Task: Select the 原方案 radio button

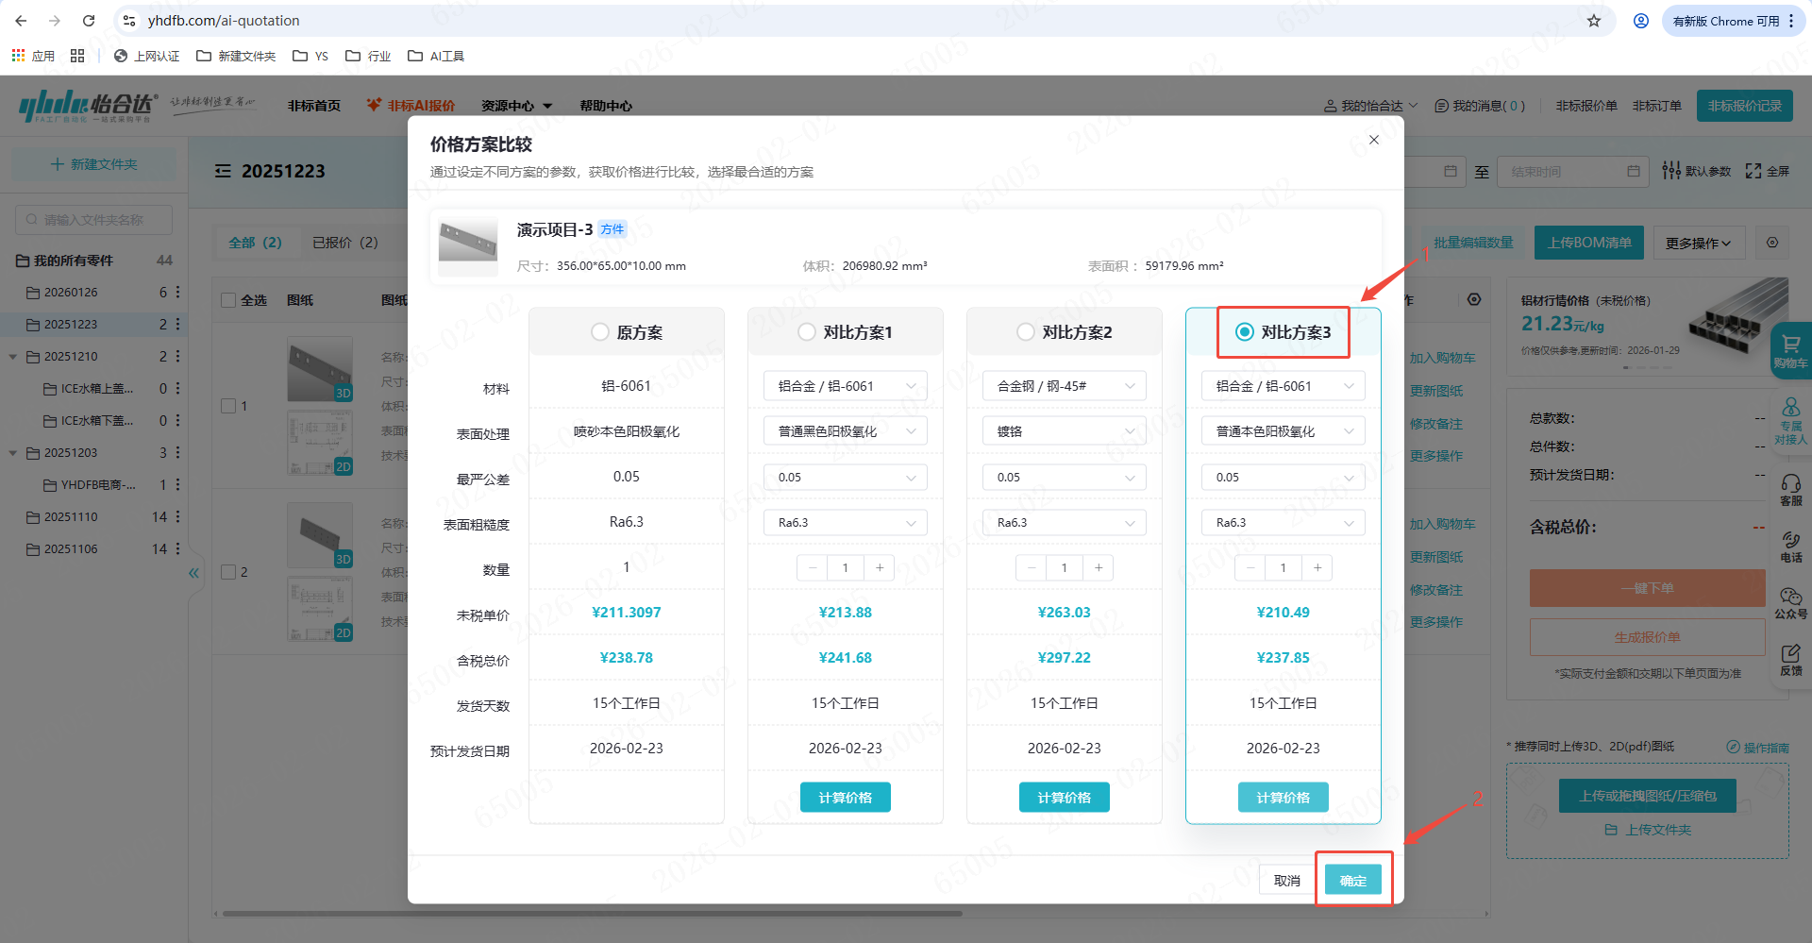Action: point(600,332)
